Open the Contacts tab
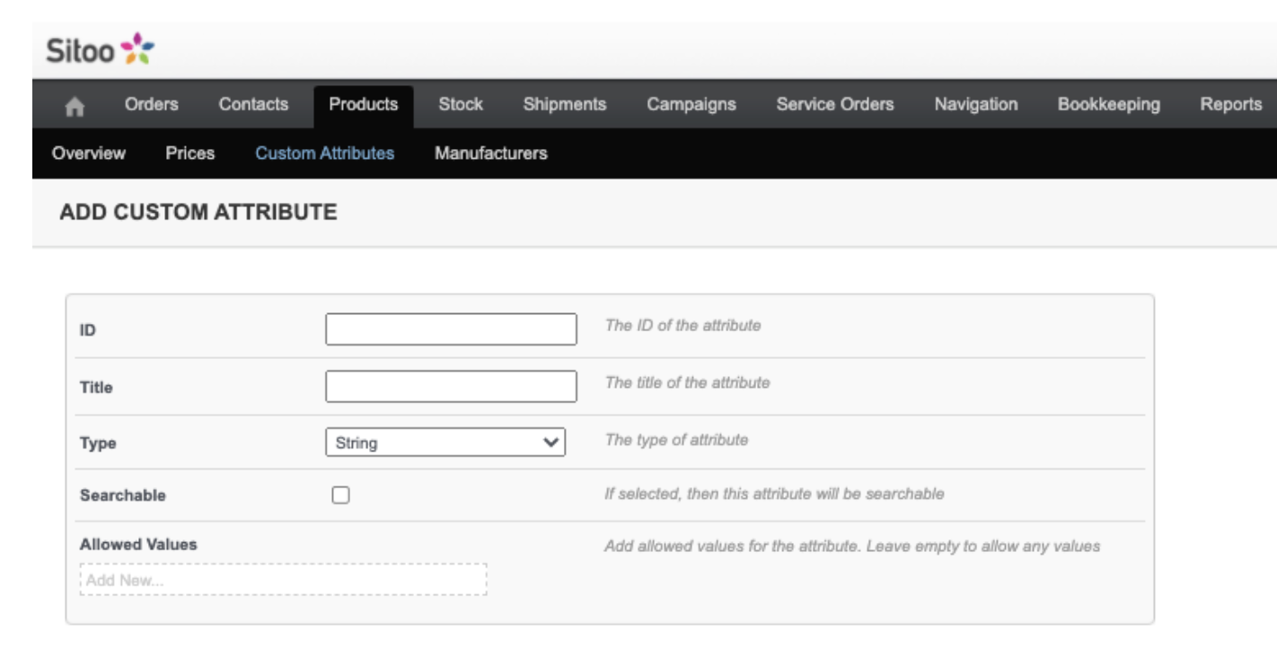Viewport: 1277px width, 657px height. pyautogui.click(x=253, y=104)
